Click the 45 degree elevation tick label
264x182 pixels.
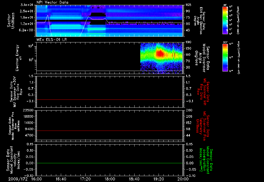[x=188, y=30]
